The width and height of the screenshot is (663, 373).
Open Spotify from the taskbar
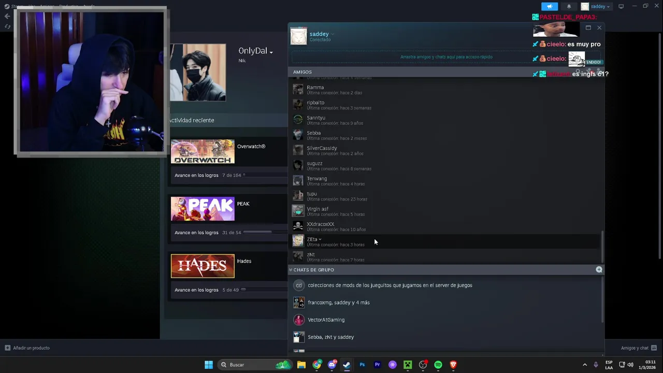tap(438, 365)
